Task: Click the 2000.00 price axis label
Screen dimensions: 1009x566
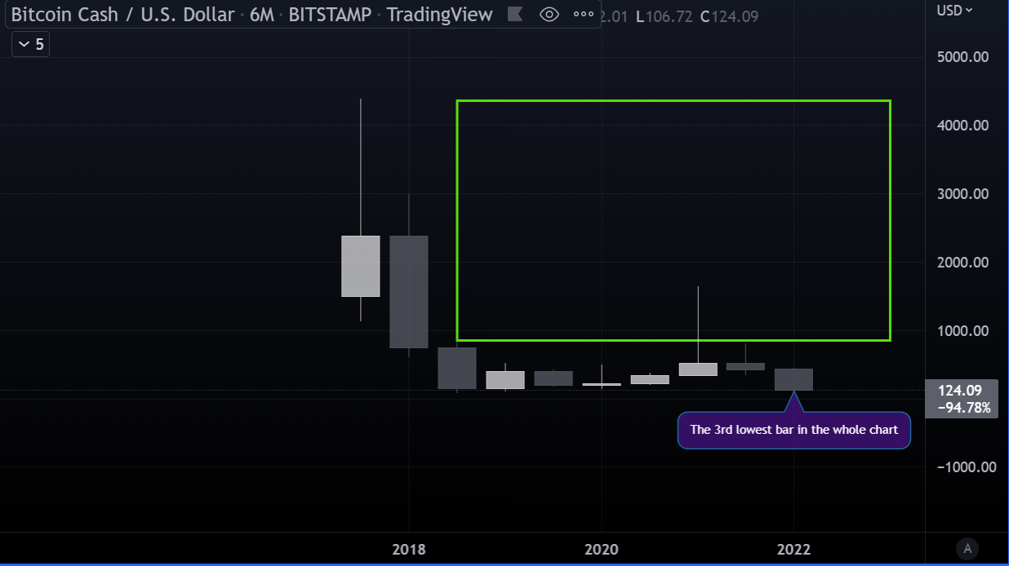Action: pos(963,263)
